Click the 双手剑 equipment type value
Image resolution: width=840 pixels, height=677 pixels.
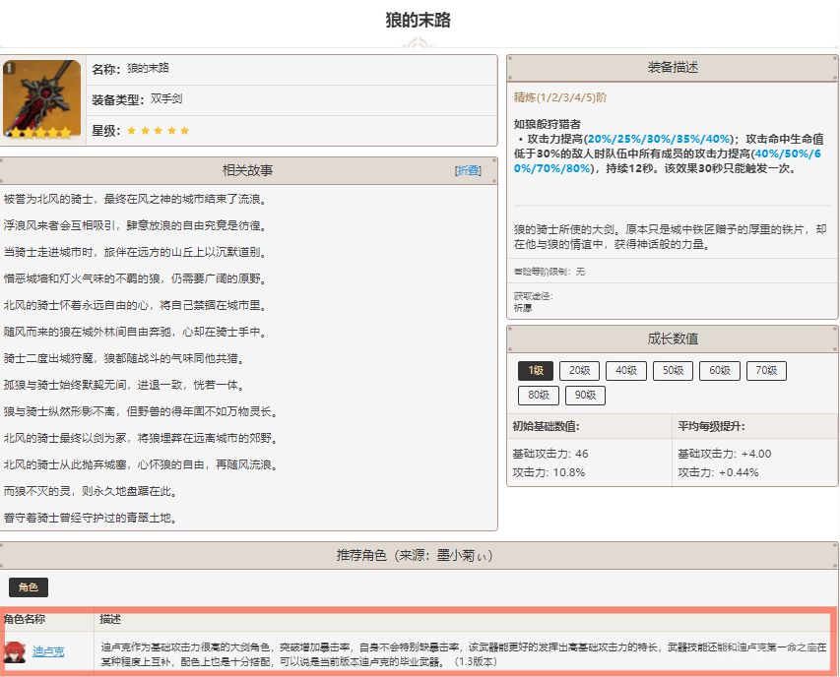tap(166, 99)
